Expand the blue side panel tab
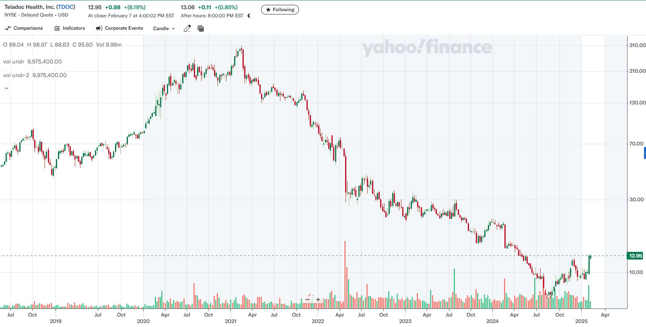 [645, 153]
